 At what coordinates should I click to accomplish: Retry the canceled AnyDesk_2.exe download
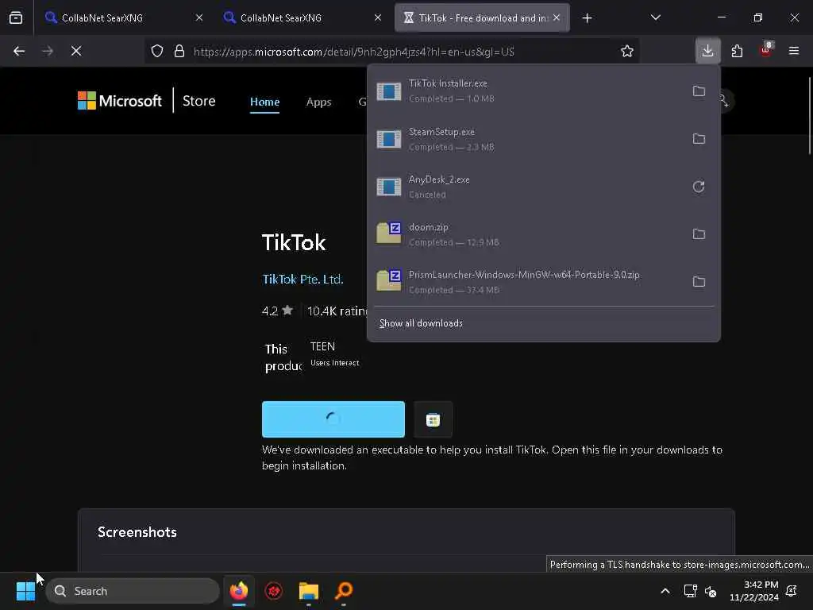pyautogui.click(x=699, y=186)
